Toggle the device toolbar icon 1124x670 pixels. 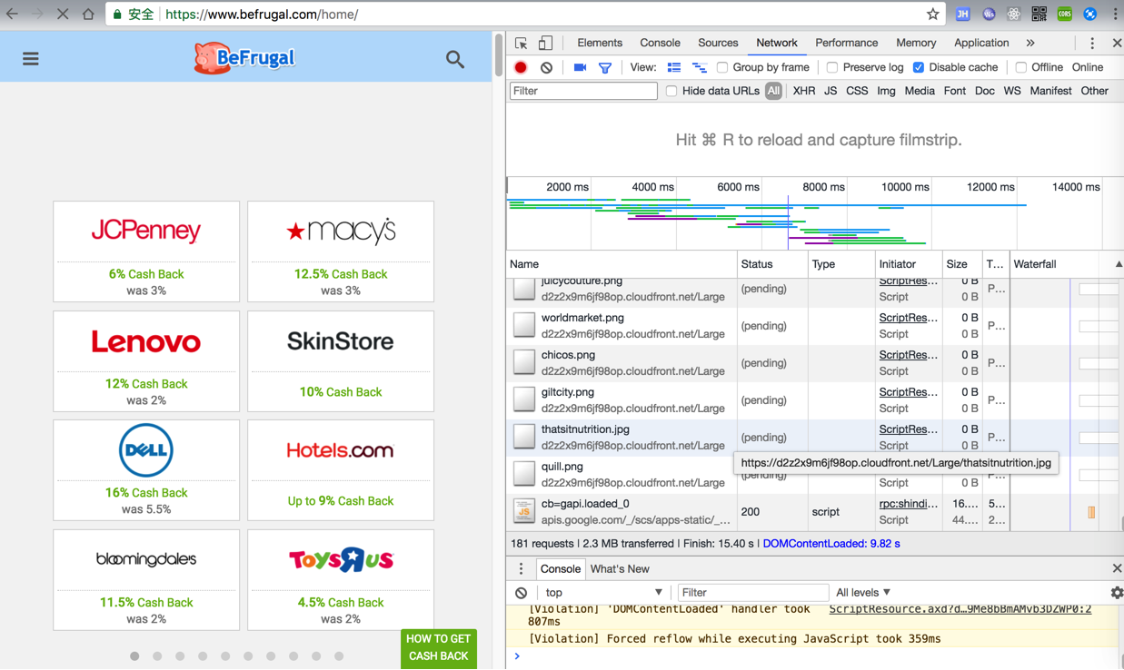pos(545,43)
